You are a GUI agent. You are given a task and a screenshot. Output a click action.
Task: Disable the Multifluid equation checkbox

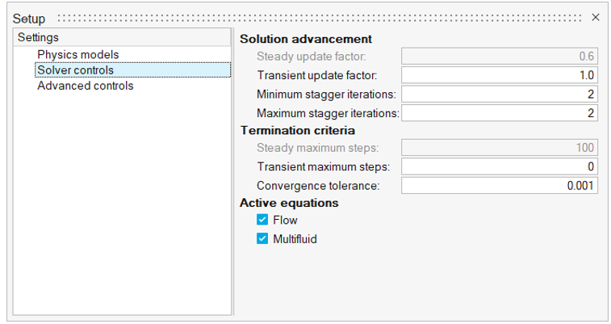pyautogui.click(x=262, y=238)
